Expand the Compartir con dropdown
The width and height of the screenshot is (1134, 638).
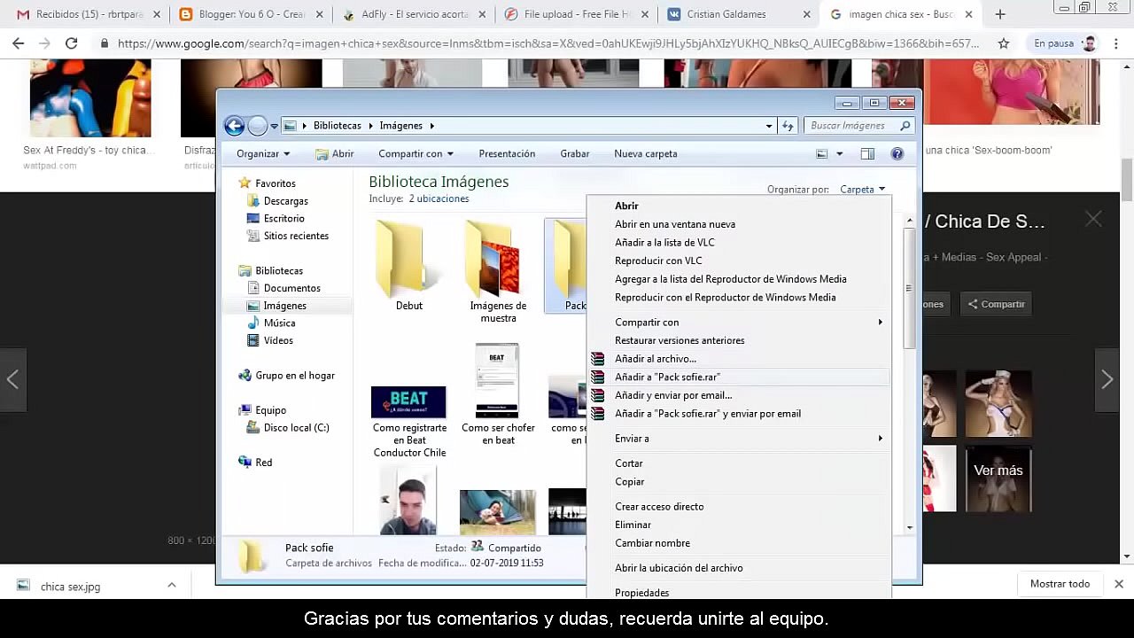416,154
